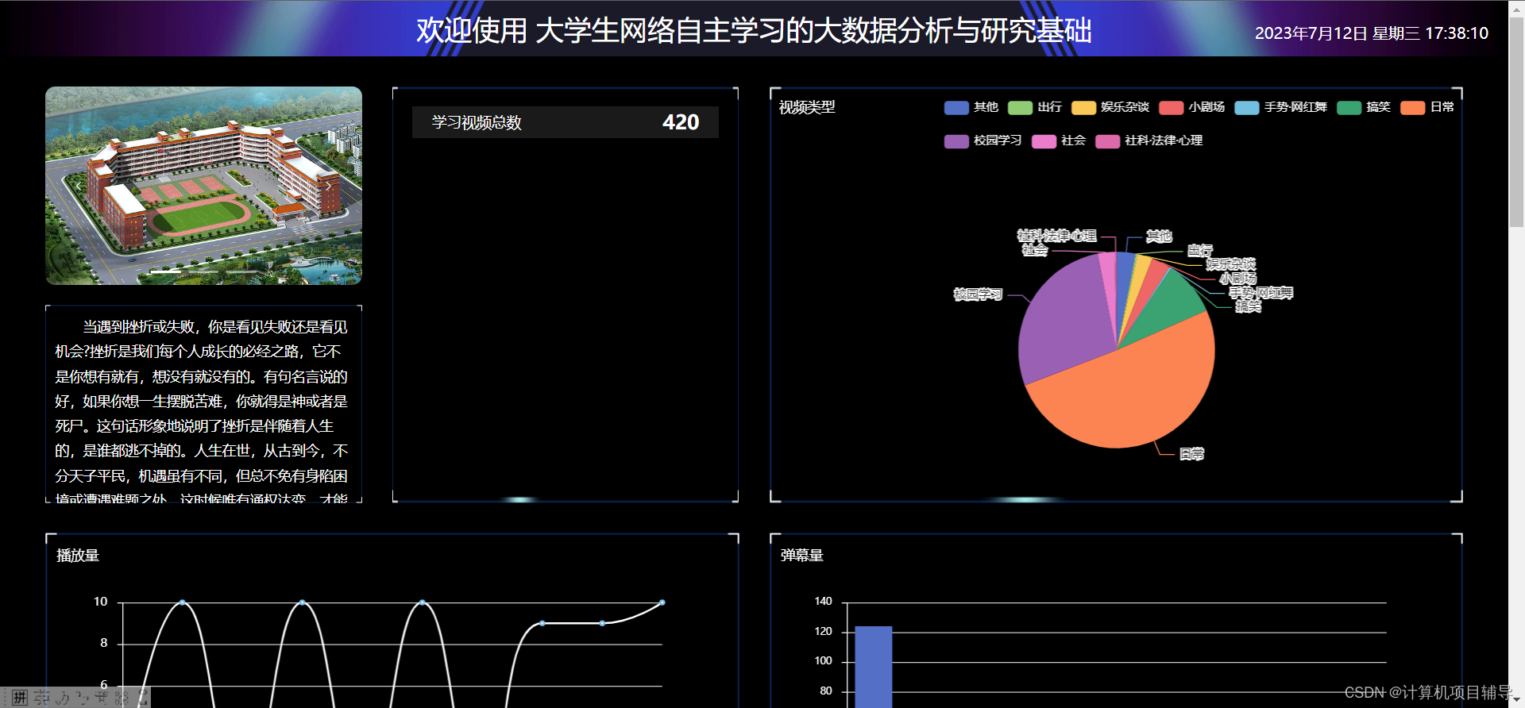The image size is (1525, 708).
Task: Click y-axis value 10 in 播放量 chart
Action: tap(100, 602)
